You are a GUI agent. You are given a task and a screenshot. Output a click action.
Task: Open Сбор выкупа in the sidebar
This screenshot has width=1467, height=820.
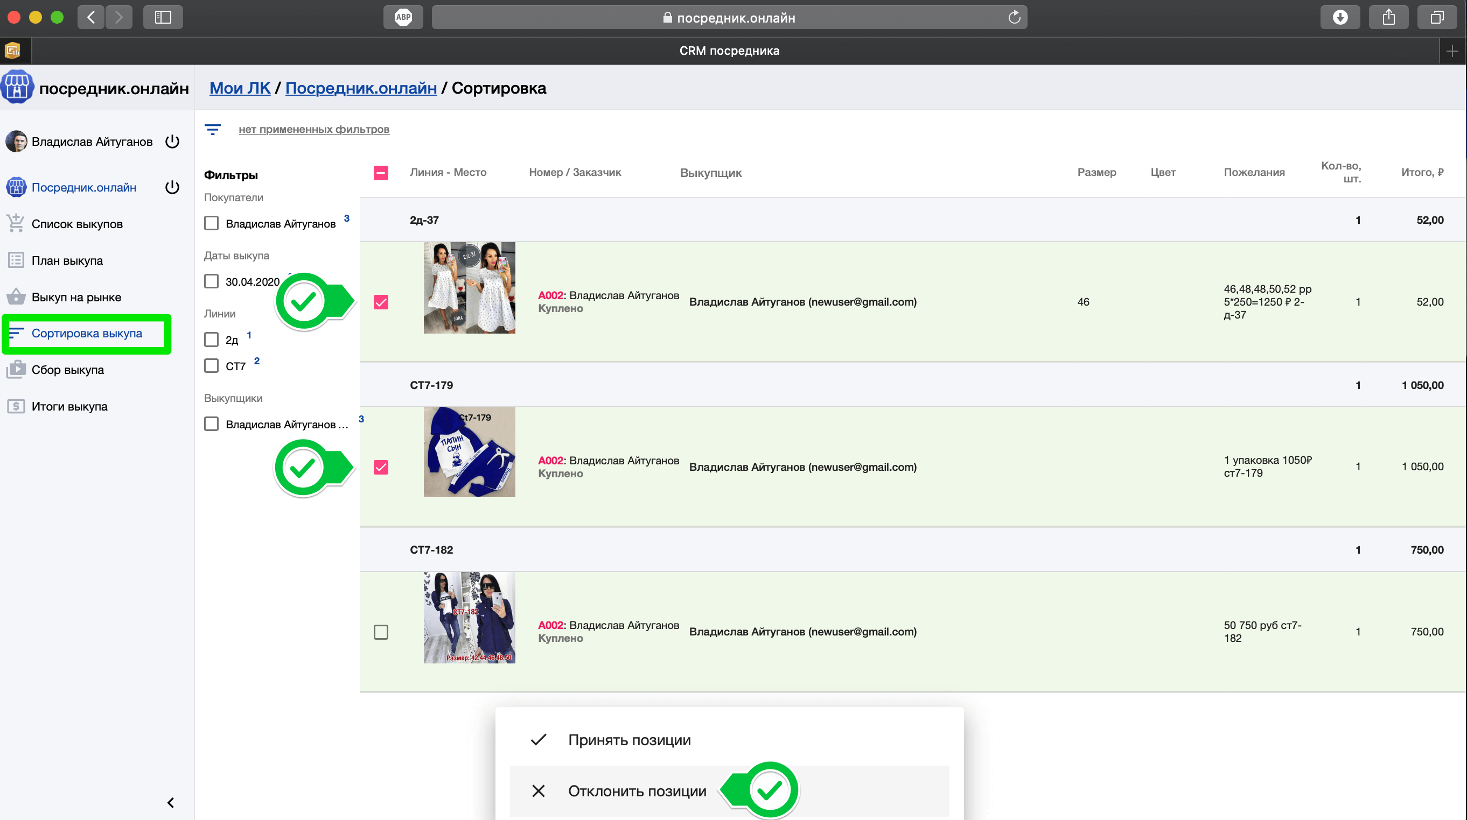point(68,370)
